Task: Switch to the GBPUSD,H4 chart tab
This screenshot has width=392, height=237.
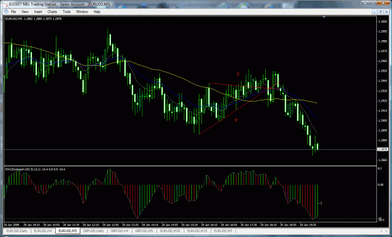Action: (120, 231)
